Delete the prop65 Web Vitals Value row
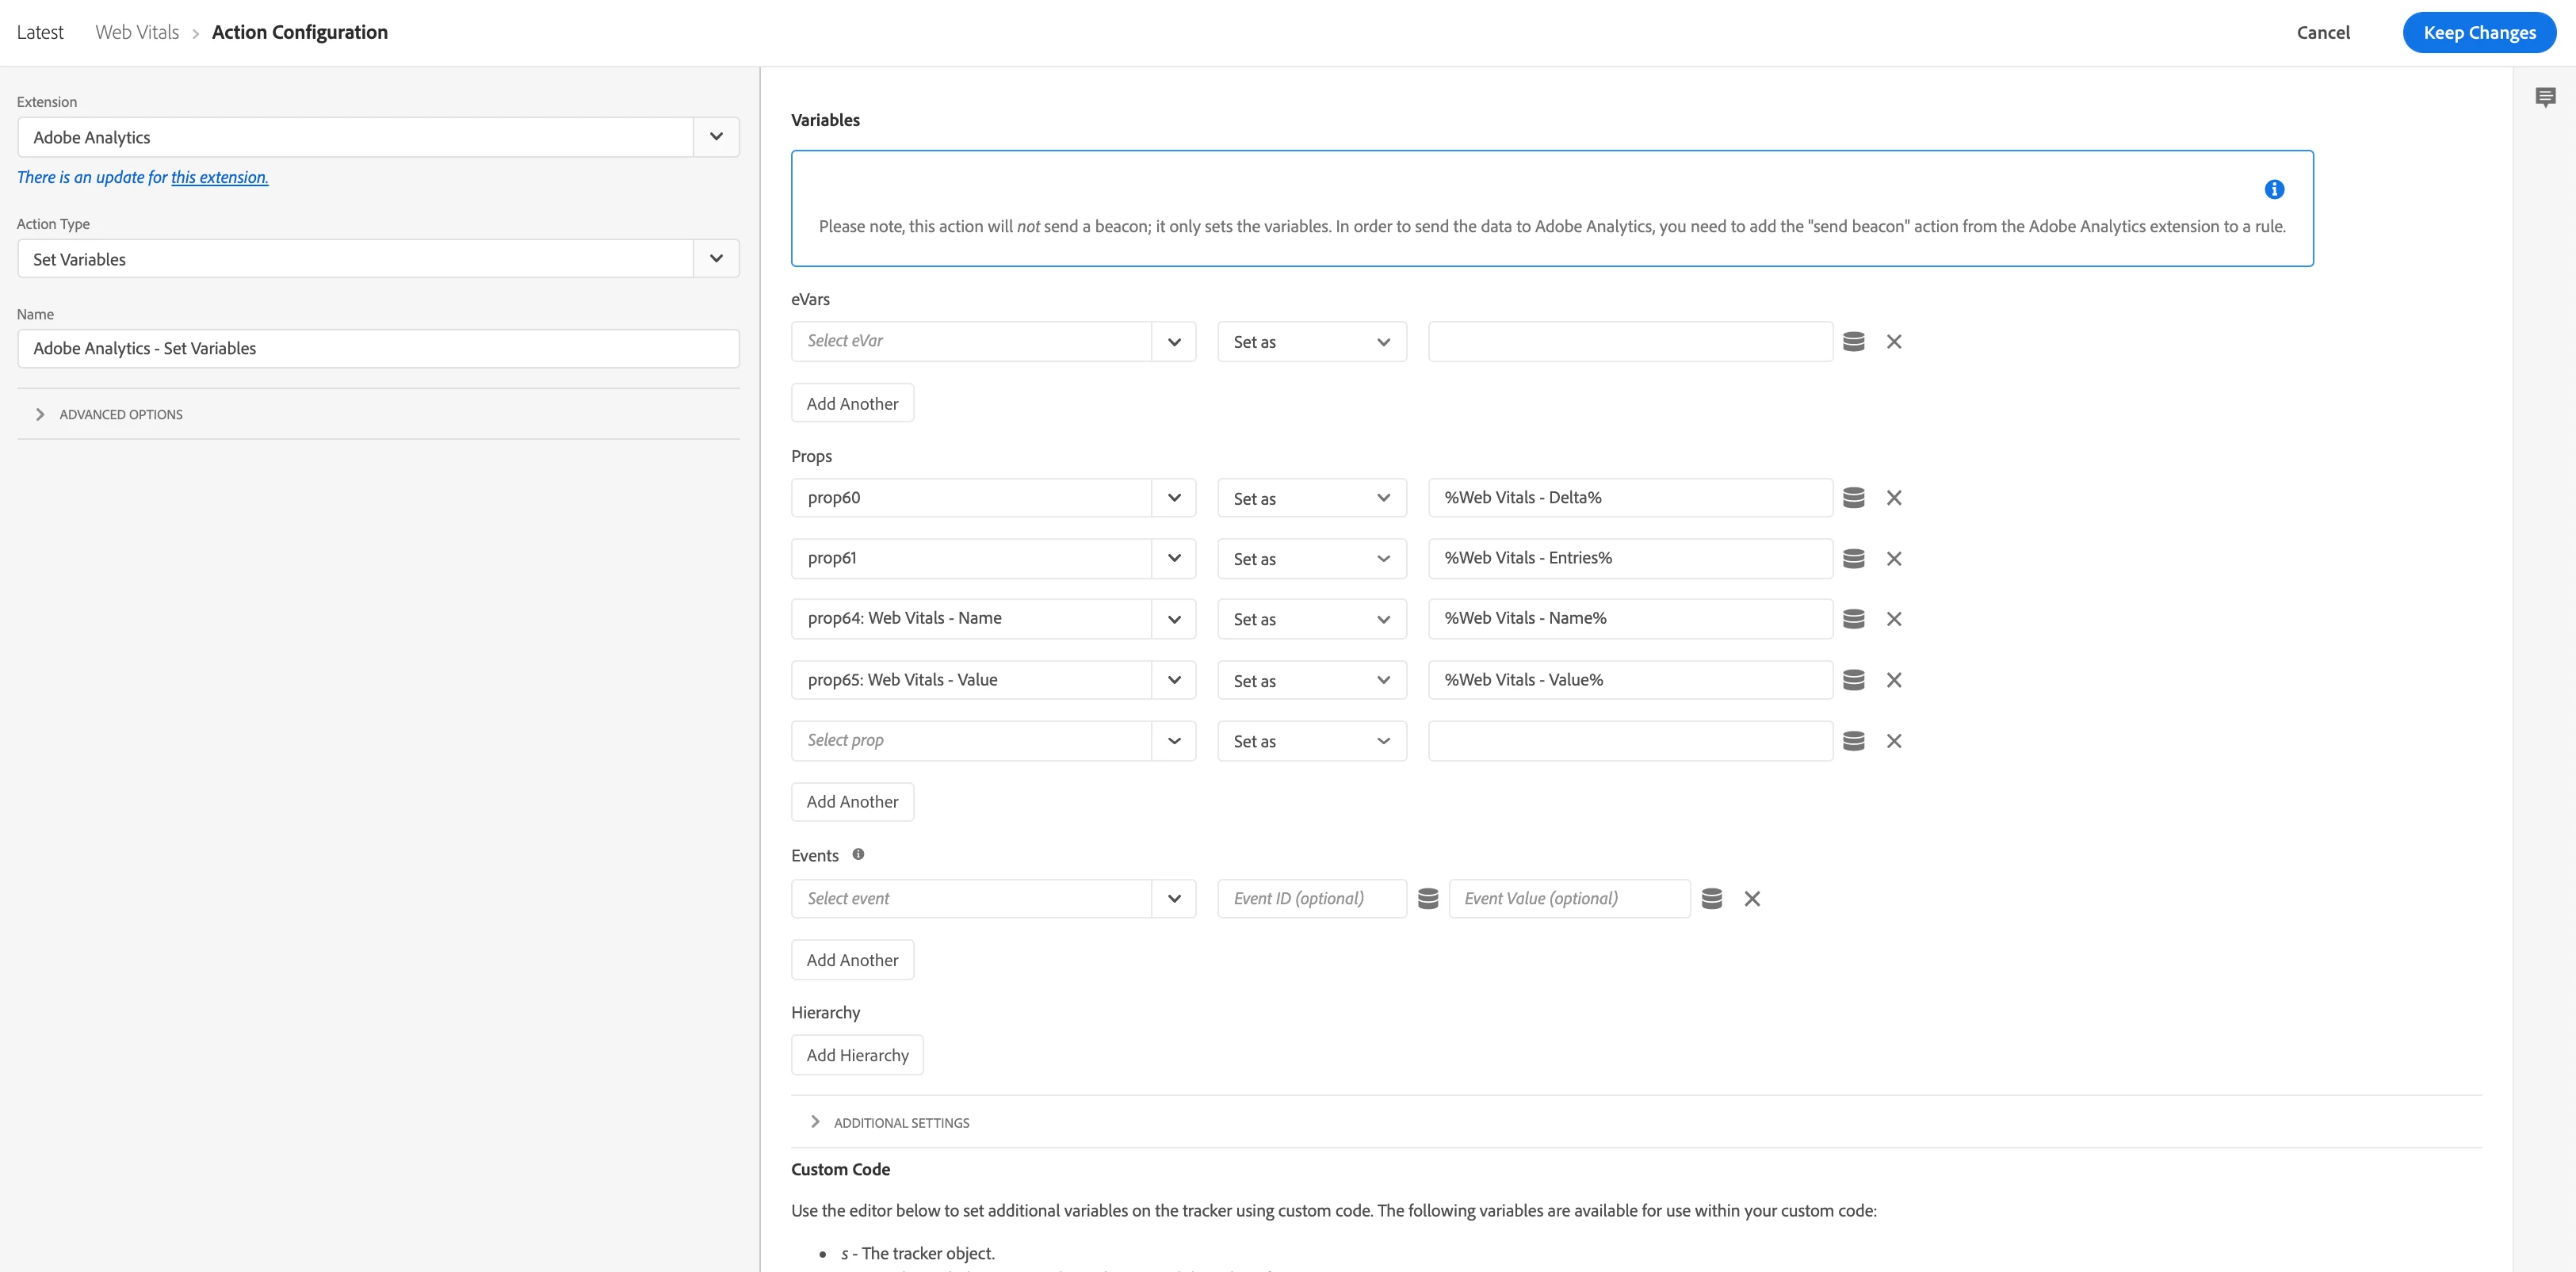Screen dimensions: 2576x1272 [x=1893, y=680]
